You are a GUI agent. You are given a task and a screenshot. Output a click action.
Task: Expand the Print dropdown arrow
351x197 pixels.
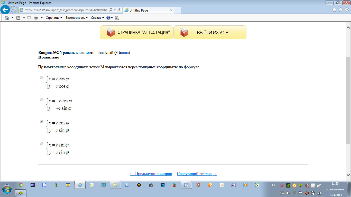(x=42, y=18)
